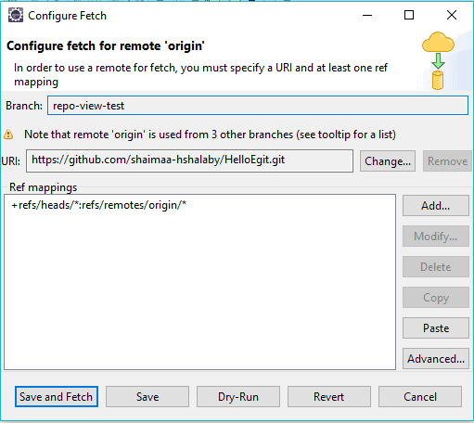474x423 pixels.
Task: Click the note about 3 other branches
Action: click(210, 135)
